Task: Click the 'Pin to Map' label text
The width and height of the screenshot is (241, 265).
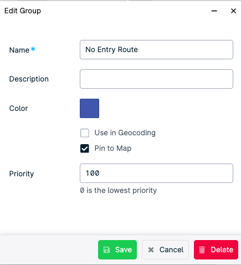Action: coord(113,149)
